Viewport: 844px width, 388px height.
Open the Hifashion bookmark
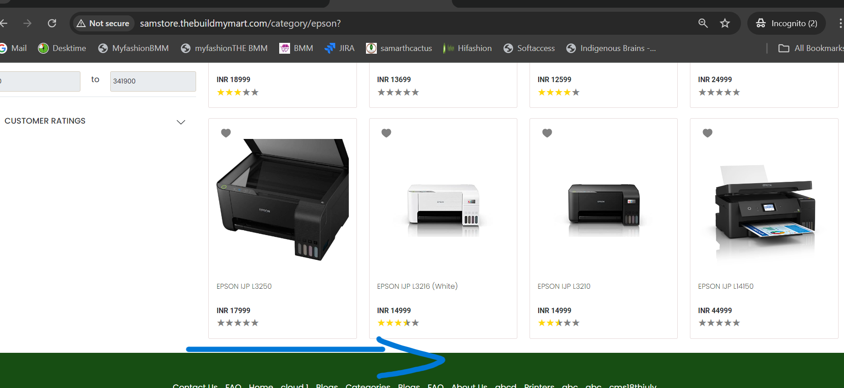click(468, 48)
